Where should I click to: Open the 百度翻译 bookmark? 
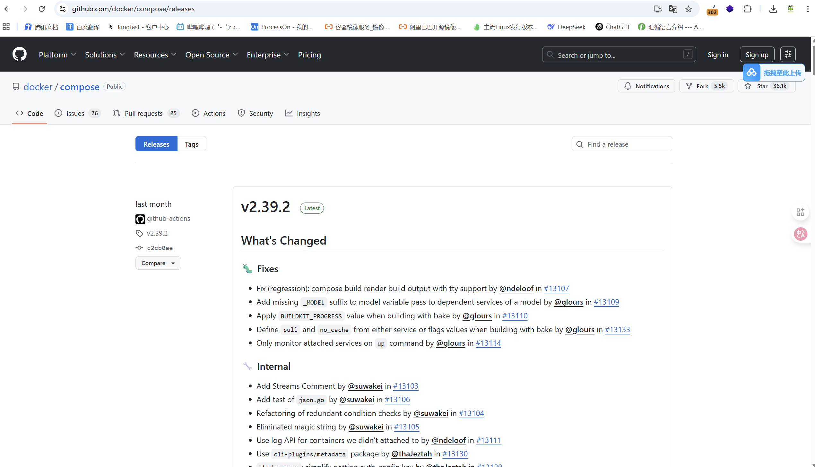83,27
